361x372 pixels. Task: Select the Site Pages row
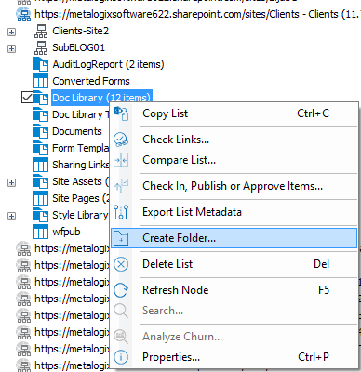(81, 198)
